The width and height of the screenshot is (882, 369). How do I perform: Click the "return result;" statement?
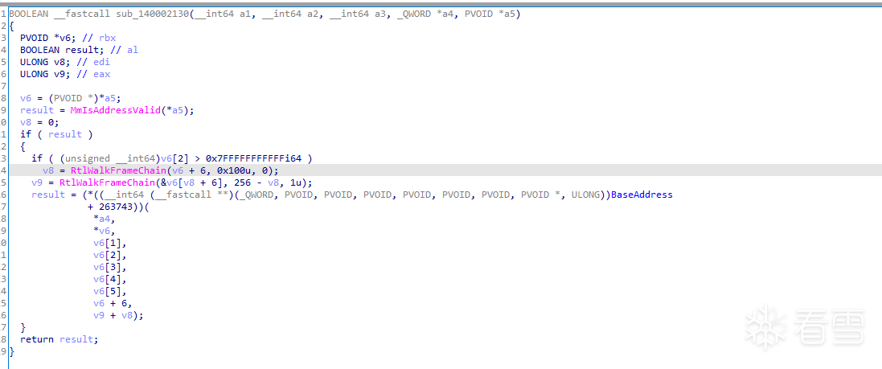click(59, 340)
